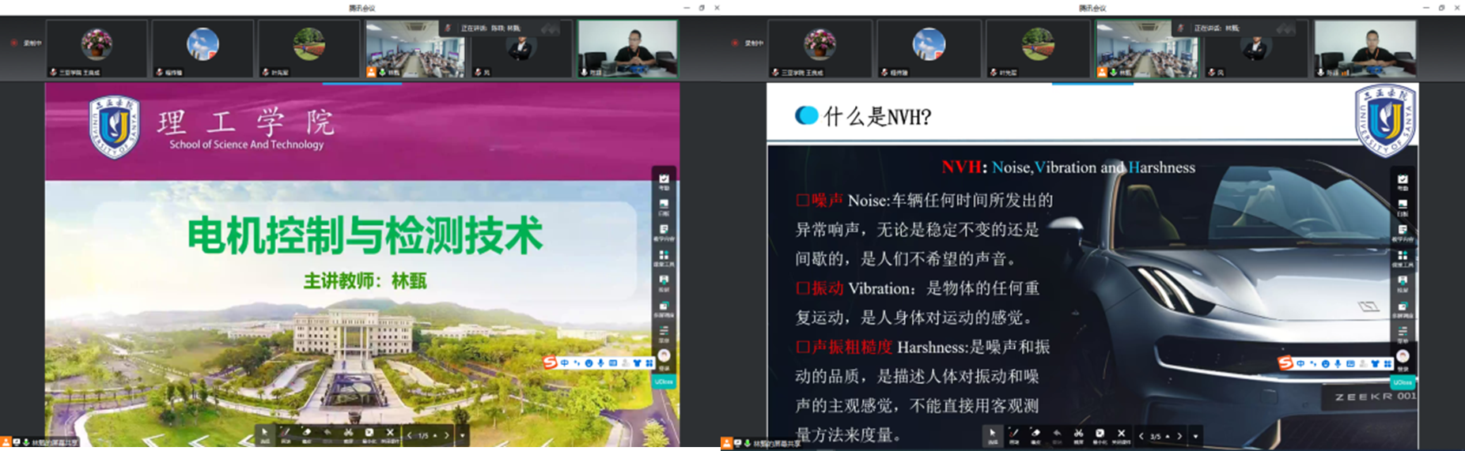Open teaching content icon in right window sidebar
Screen dimensions: 1465x451
pyautogui.click(x=1403, y=232)
